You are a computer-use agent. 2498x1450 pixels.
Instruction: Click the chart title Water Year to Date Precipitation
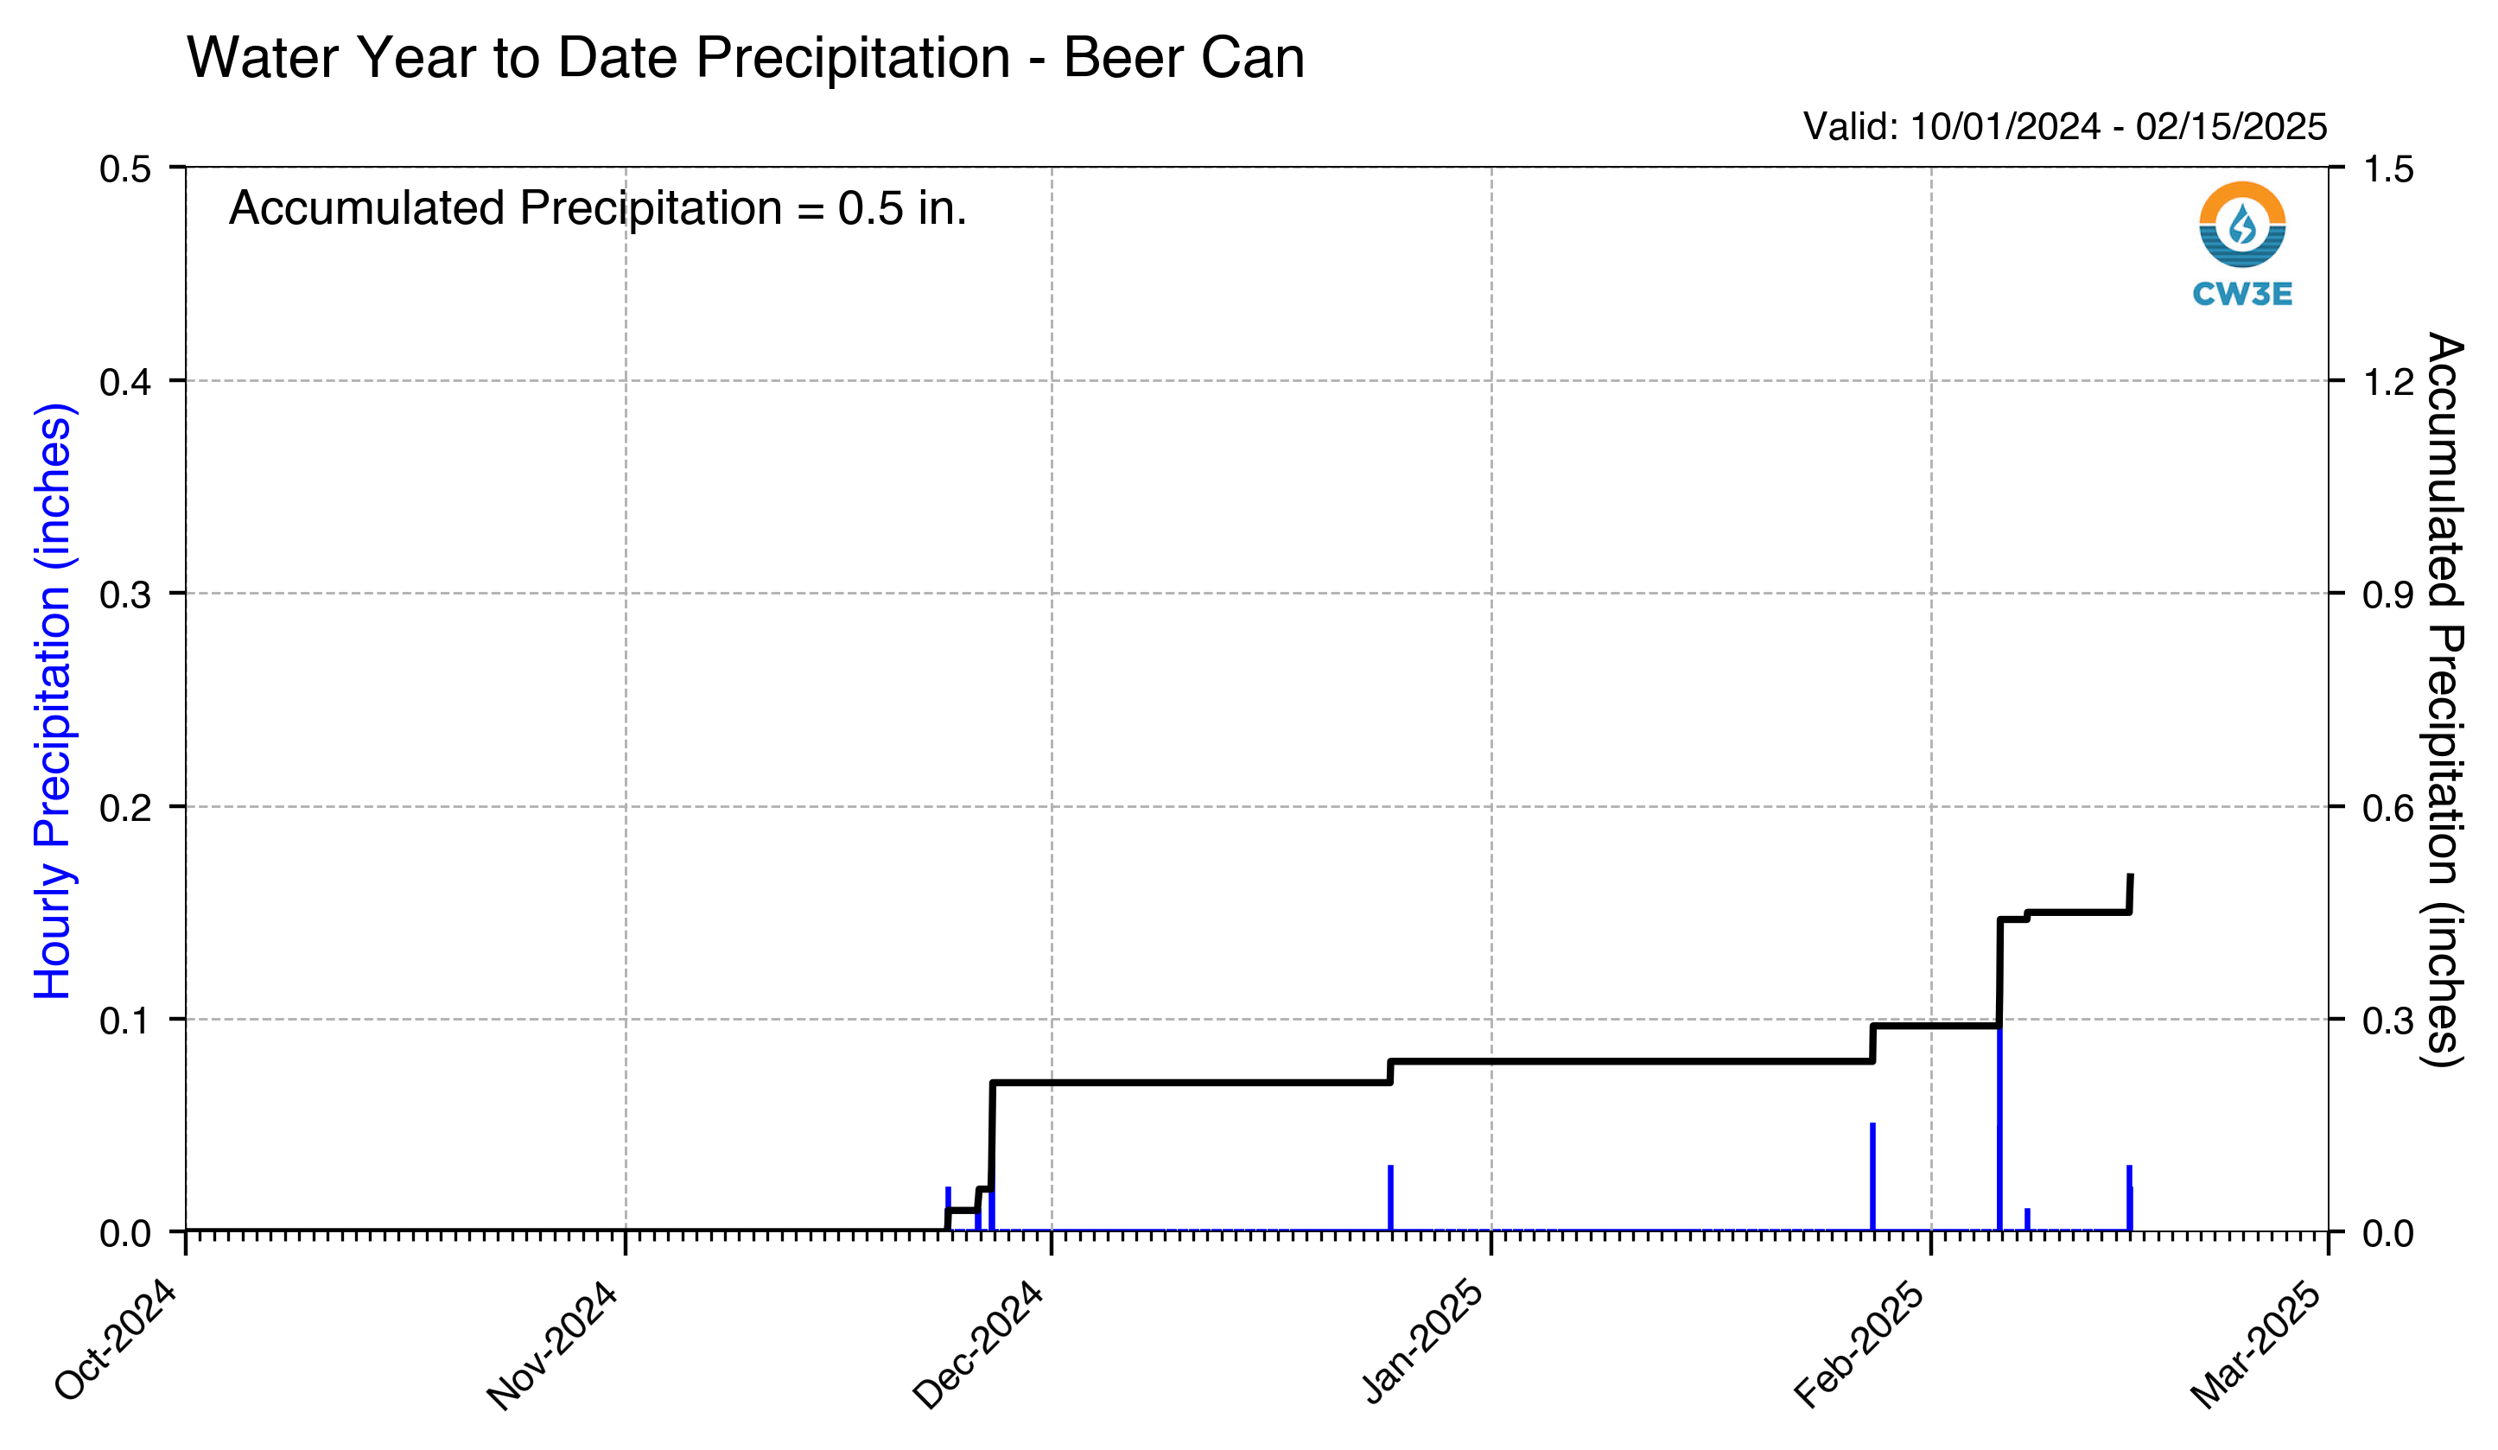click(746, 58)
